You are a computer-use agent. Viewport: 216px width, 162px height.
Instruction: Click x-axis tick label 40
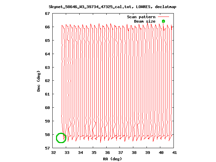[161, 153]
